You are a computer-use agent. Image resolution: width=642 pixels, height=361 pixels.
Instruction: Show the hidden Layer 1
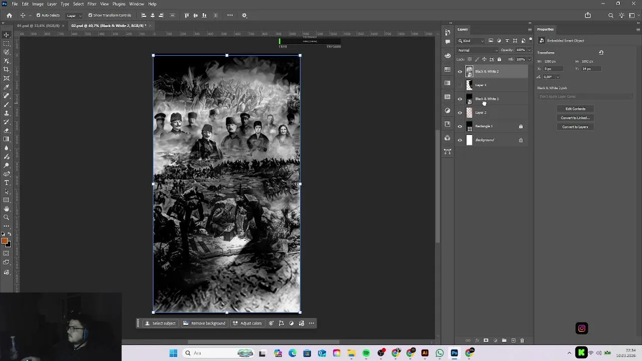459,85
